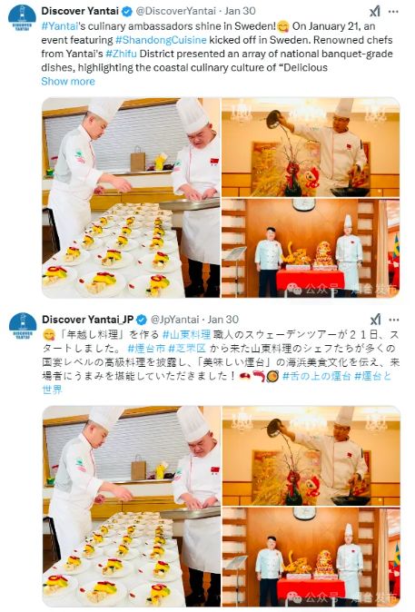The height and width of the screenshot is (612, 415).
Task: Click the verified badge beside Discover Yantai_JP
Action: click(x=142, y=320)
